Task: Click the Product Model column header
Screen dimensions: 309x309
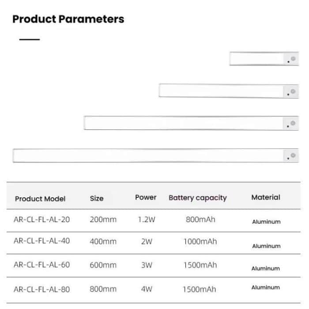Action: 40,199
